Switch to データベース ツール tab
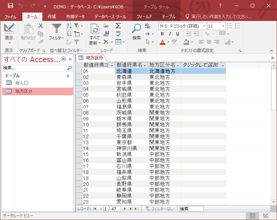This screenshot has height=220, width=277. [x=110, y=17]
